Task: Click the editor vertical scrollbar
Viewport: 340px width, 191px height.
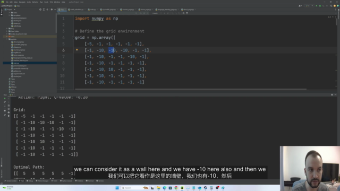Action: pos(336,22)
